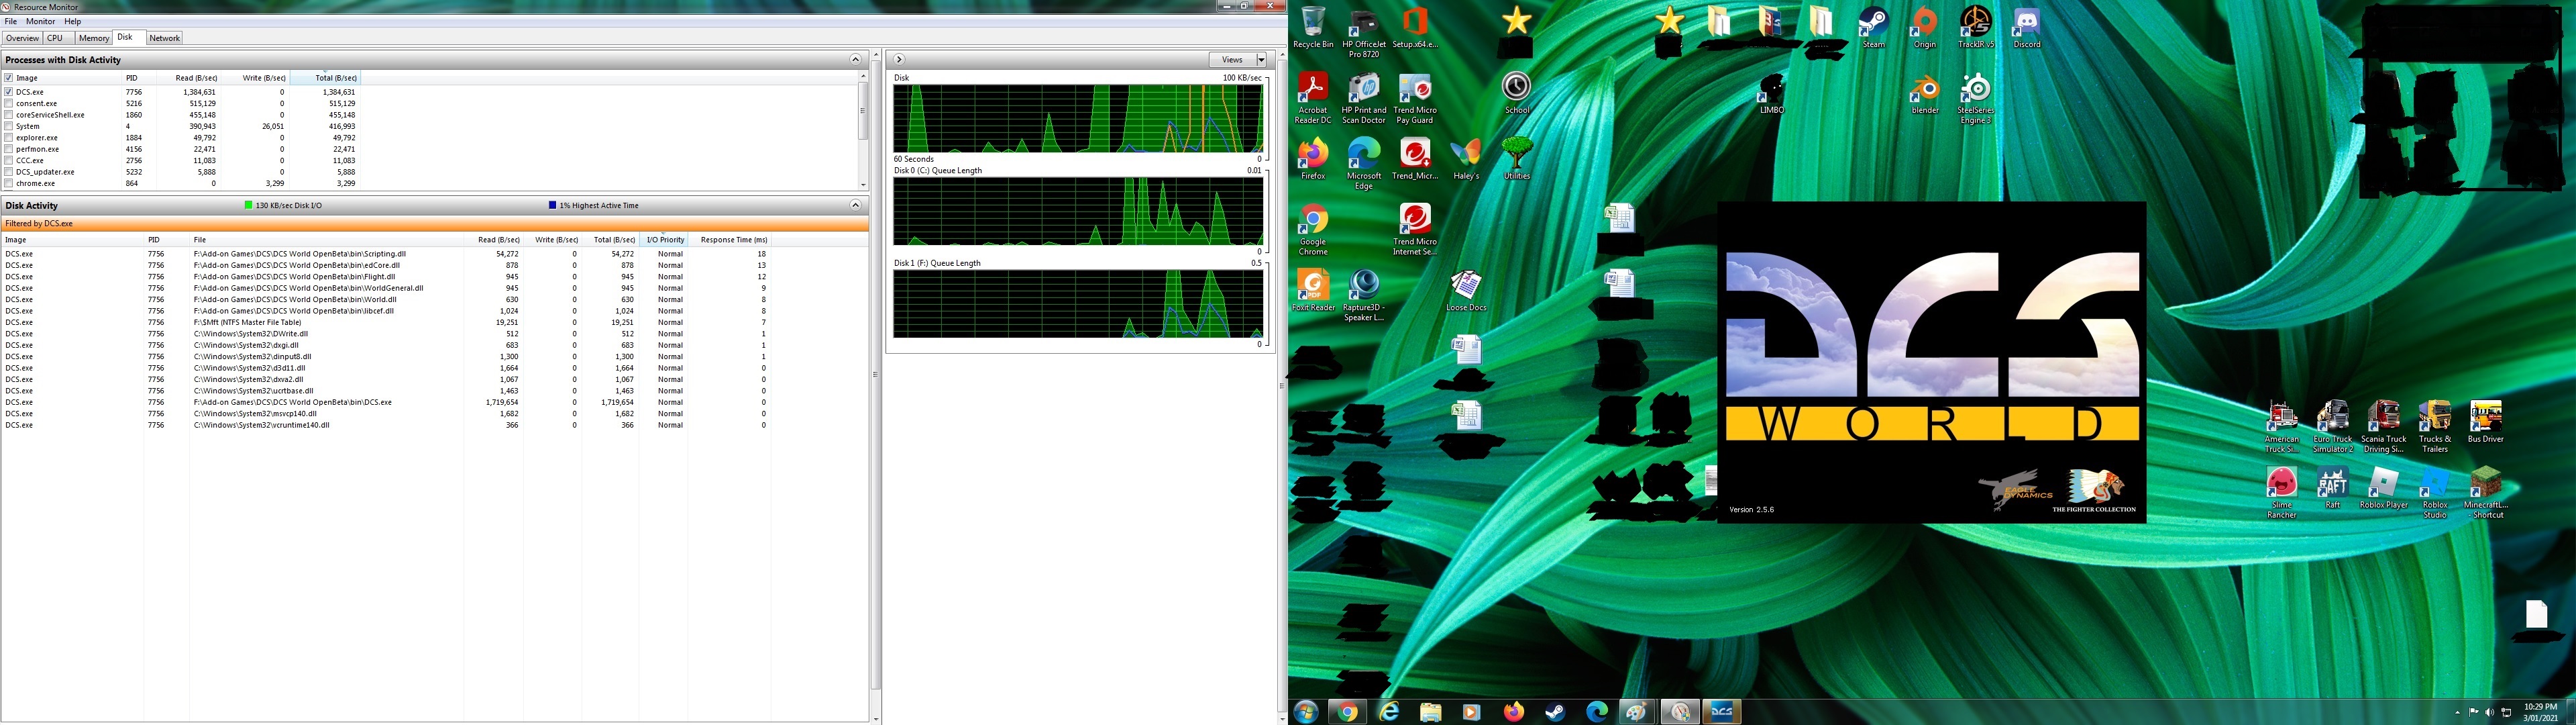Check the perfmon.exe process checkbox
The height and width of the screenshot is (725, 2576).
tap(9, 149)
